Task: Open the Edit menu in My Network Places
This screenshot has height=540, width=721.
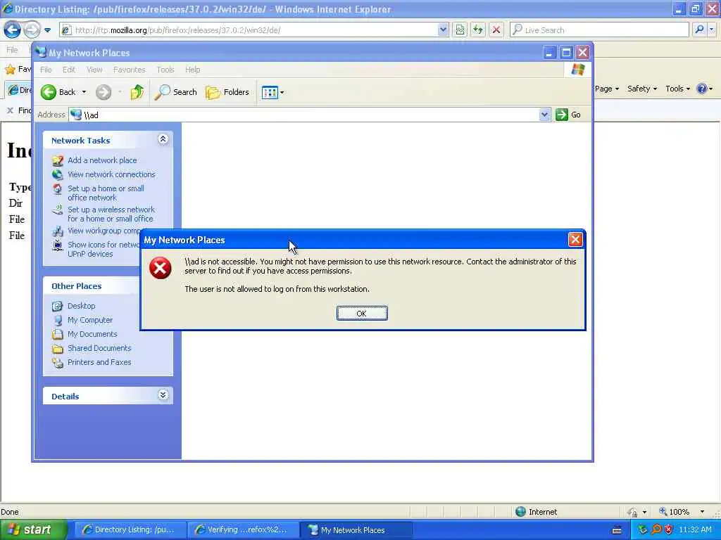Action: point(69,70)
